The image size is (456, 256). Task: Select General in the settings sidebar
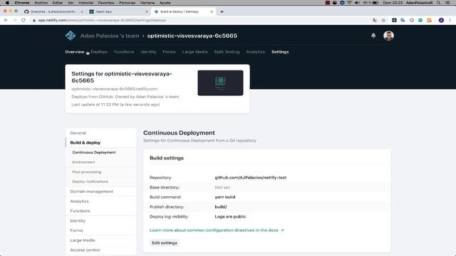click(78, 133)
